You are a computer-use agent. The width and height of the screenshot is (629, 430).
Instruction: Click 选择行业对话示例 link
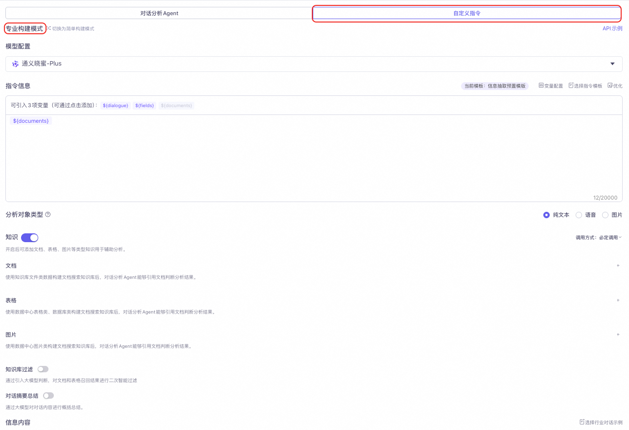click(x=601, y=422)
